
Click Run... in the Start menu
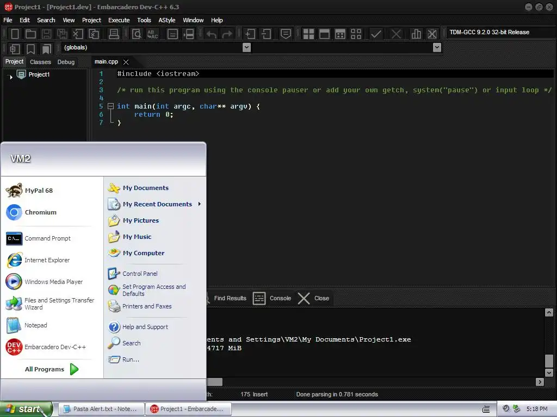[131, 359]
